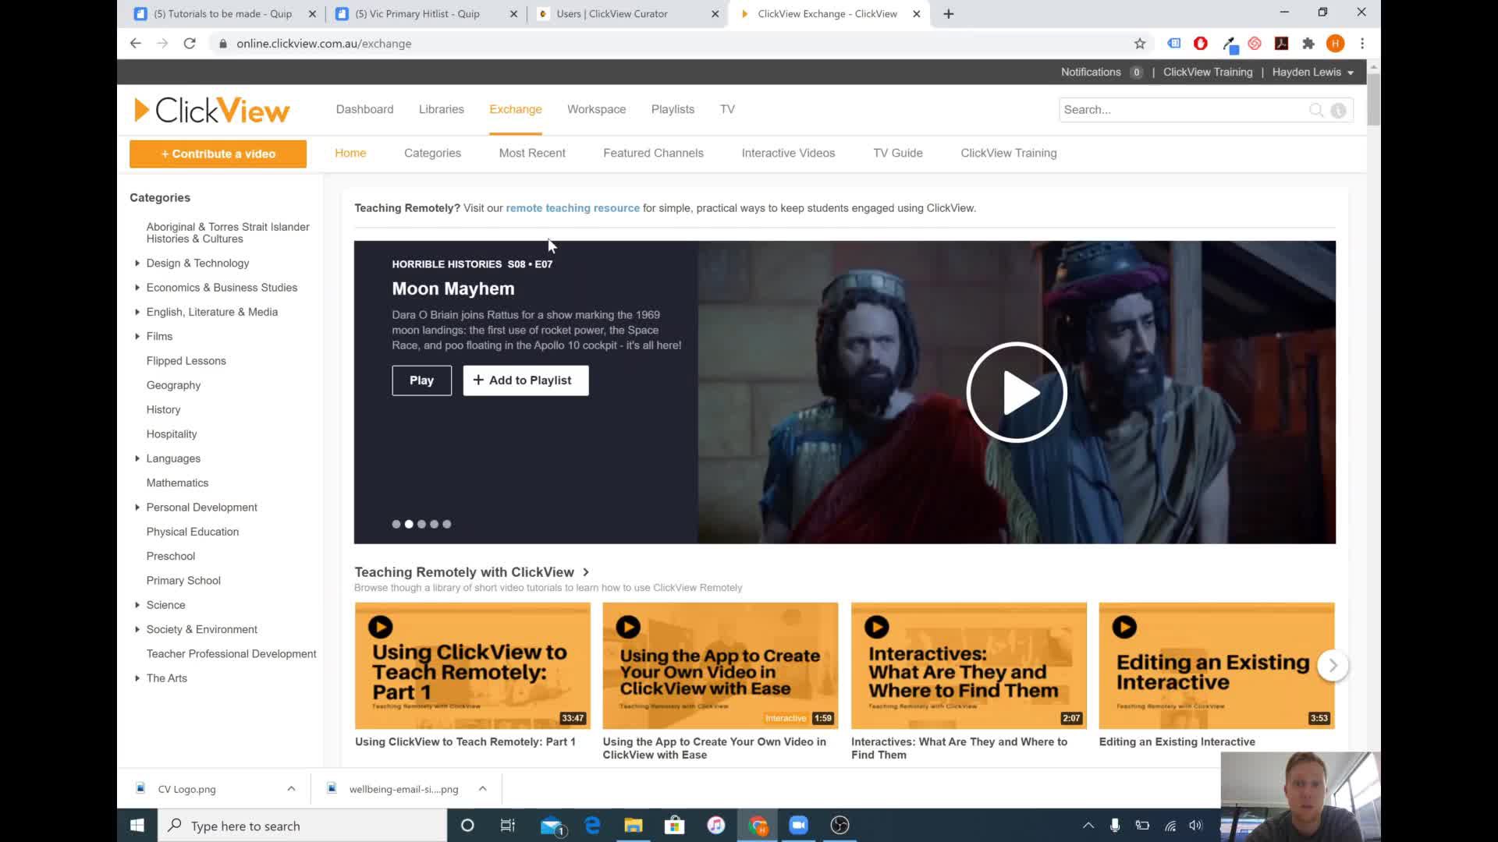
Task: Open Windows Start menu
Action: pyautogui.click(x=137, y=825)
